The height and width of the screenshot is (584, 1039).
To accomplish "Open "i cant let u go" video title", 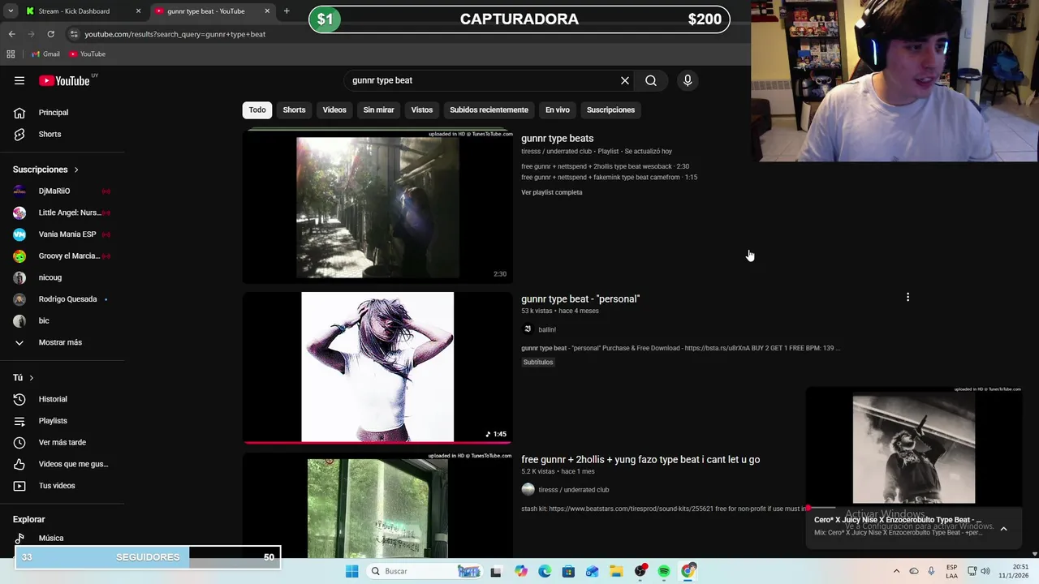I will (640, 460).
